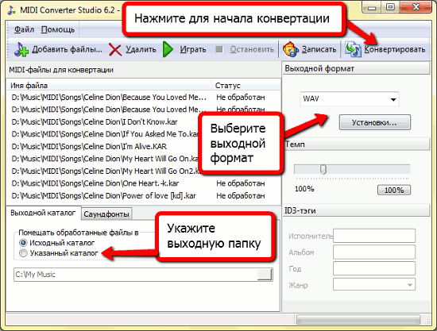This screenshot has height=331, width=437.
Task: Select the Power of love [kd].kar row
Action: 144,195
